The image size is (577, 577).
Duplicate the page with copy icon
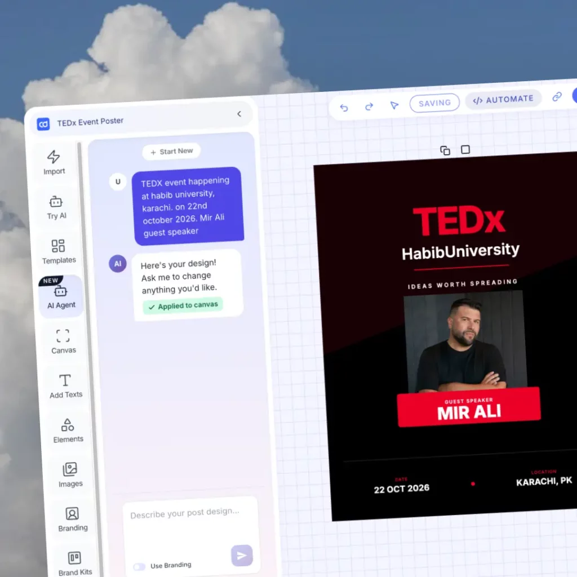tap(445, 150)
